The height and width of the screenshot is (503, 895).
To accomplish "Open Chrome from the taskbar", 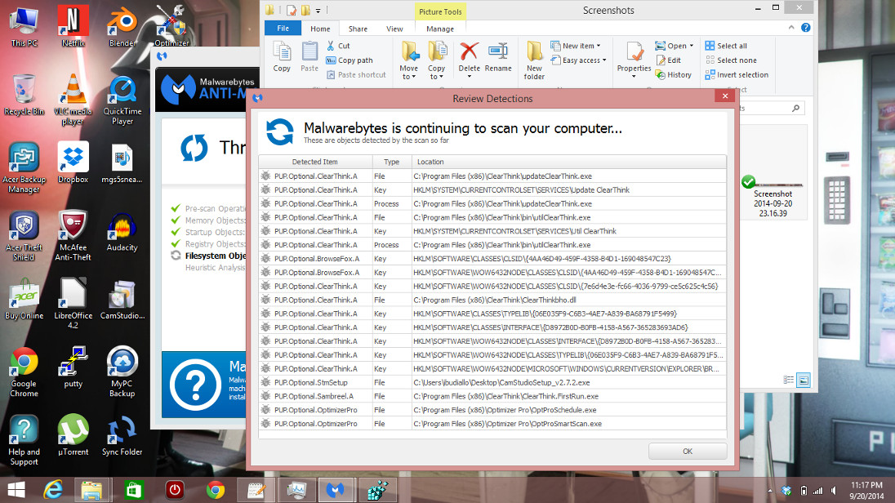I will [216, 490].
